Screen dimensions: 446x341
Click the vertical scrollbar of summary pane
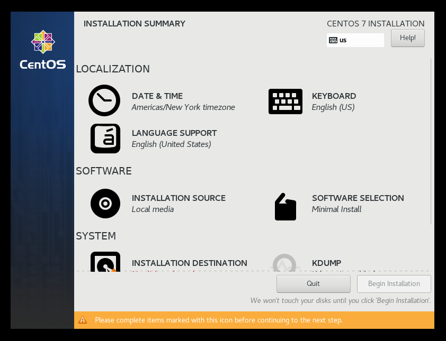coord(431,141)
